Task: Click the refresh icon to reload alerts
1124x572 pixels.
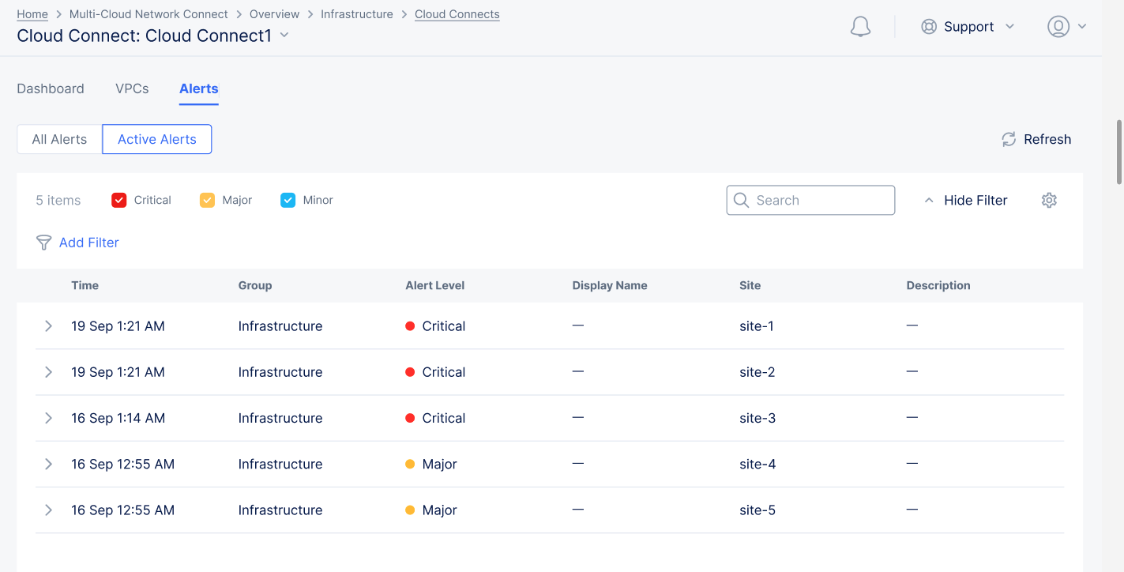Action: click(1008, 139)
